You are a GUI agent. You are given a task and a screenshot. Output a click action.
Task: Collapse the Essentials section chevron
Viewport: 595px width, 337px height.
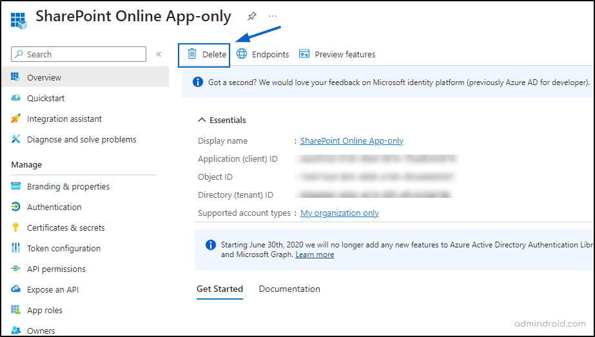pyautogui.click(x=202, y=120)
